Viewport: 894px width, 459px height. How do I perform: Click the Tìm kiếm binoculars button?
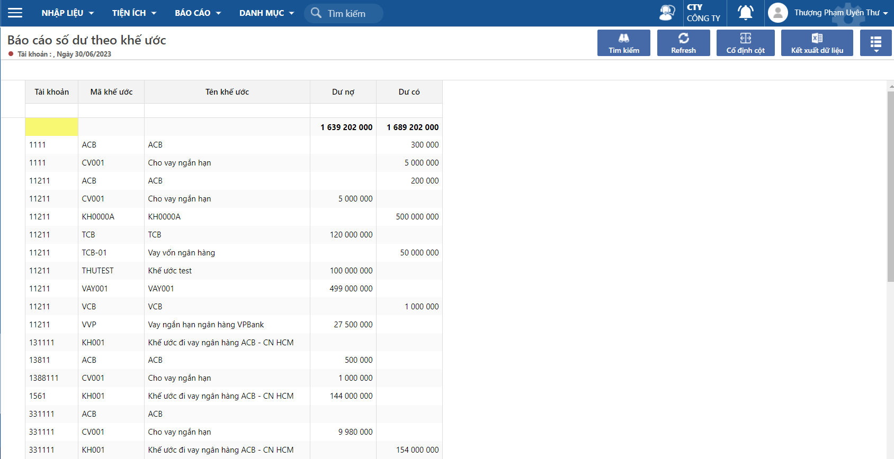click(623, 43)
